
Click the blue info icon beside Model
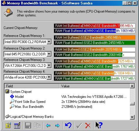click(12, 96)
